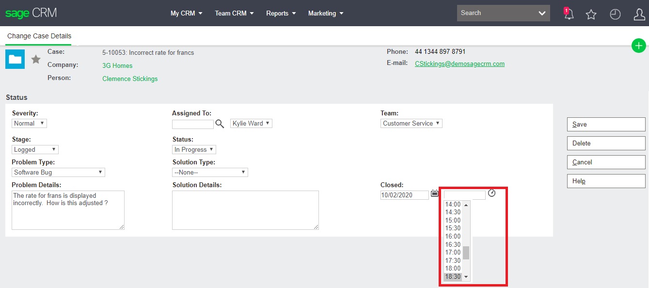
Task: Select 16:30 in the time list
Action: 453,245
